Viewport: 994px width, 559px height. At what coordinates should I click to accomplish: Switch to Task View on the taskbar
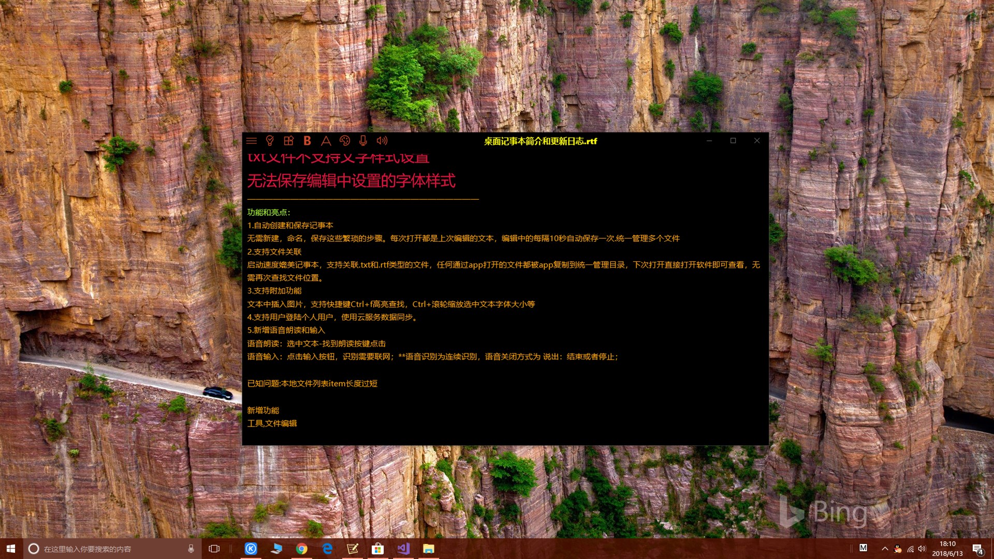tap(214, 549)
